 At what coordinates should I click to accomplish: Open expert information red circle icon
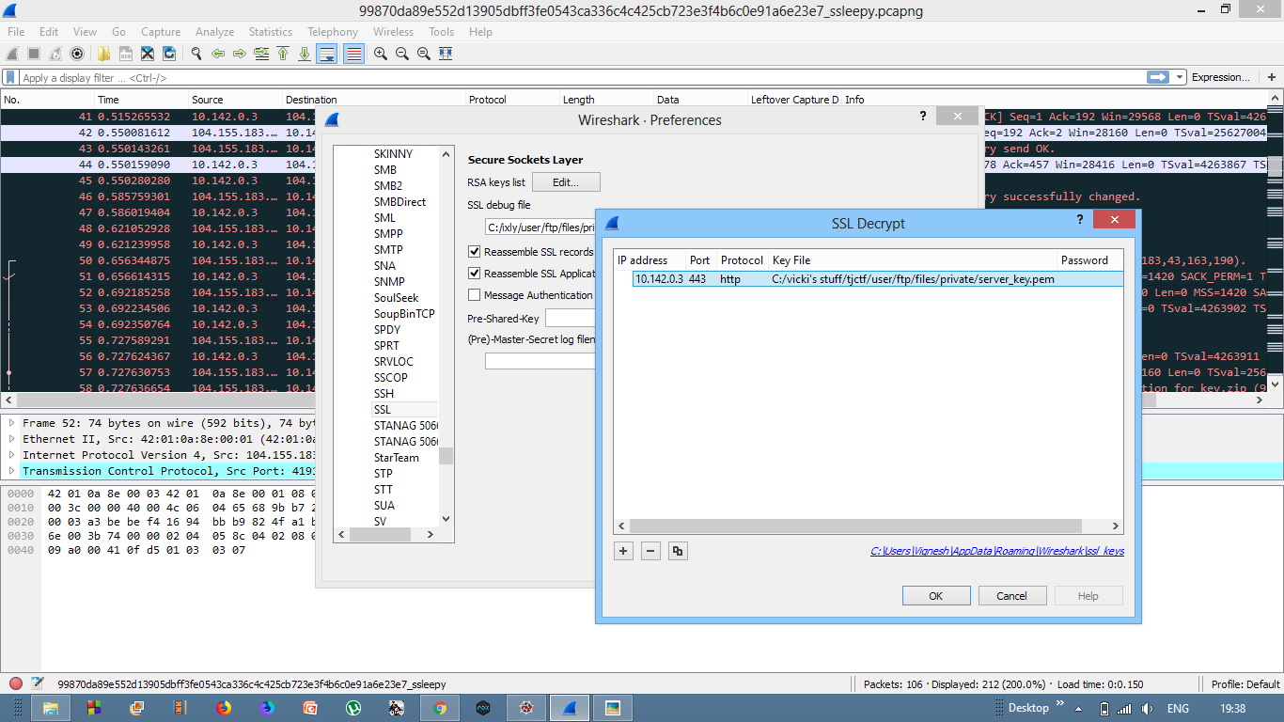click(x=16, y=683)
